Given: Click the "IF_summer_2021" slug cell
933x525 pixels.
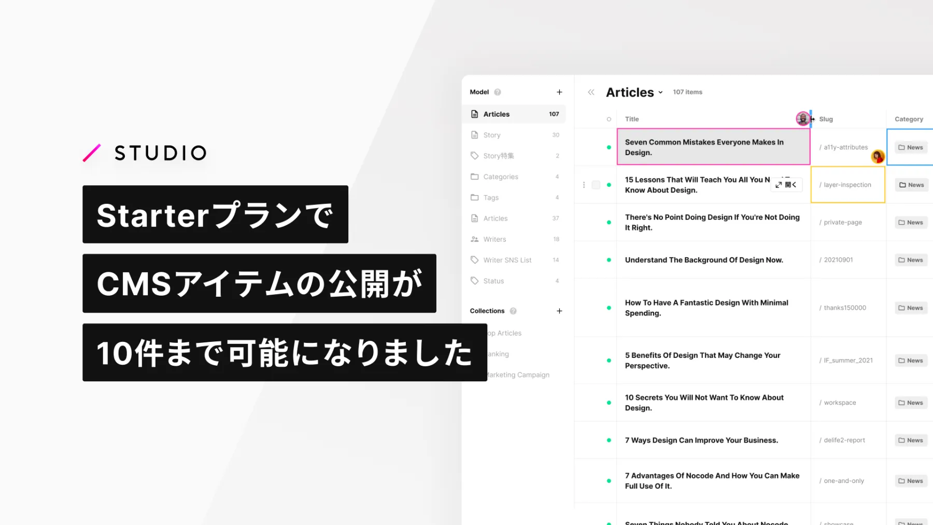Looking at the screenshot, I should (849, 361).
